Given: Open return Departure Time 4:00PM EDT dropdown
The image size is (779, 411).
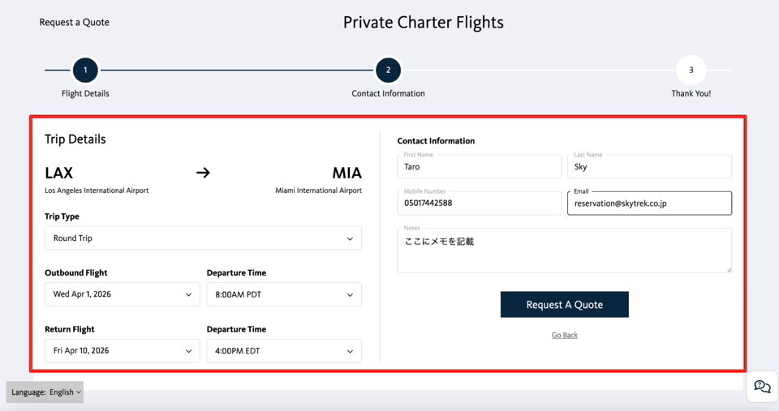Looking at the screenshot, I should (284, 351).
